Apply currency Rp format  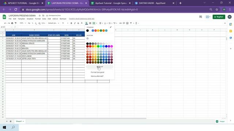(x=29, y=23)
